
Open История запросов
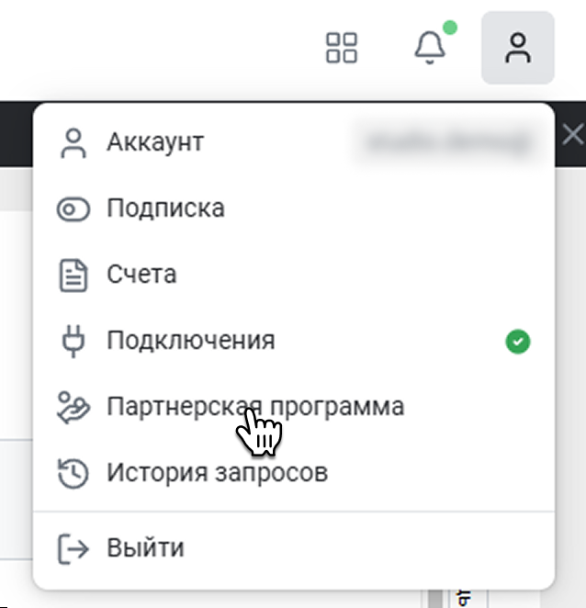coord(217,473)
